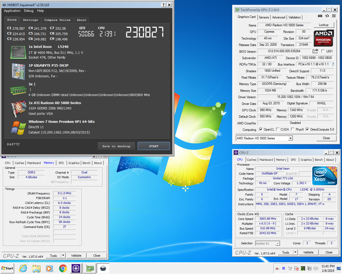Expand the Tools dropdown arrow in memory CPU-Z window

pos(63,256)
